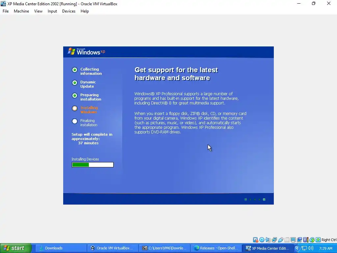Click the green arrow host key capture icon
The height and width of the screenshot is (253, 337).
(x=318, y=240)
